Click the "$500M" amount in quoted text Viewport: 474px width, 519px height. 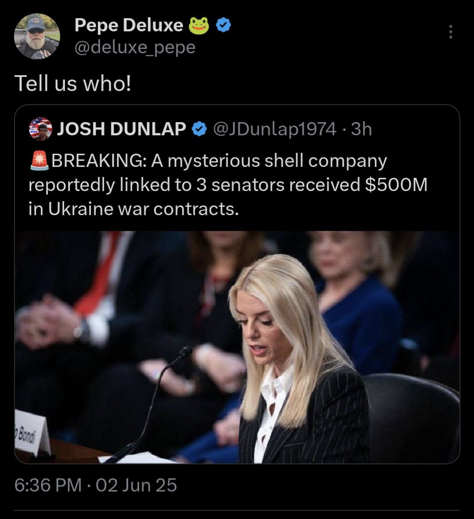396,185
